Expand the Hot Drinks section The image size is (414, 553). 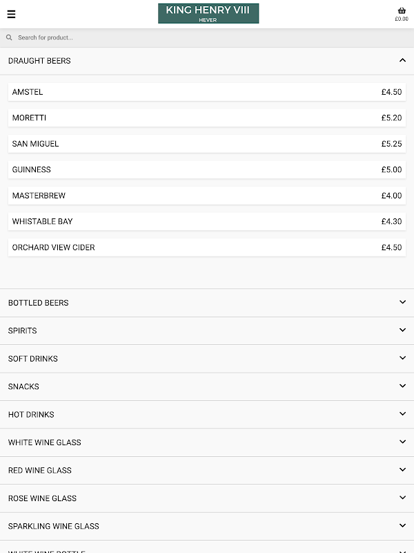tap(207, 414)
